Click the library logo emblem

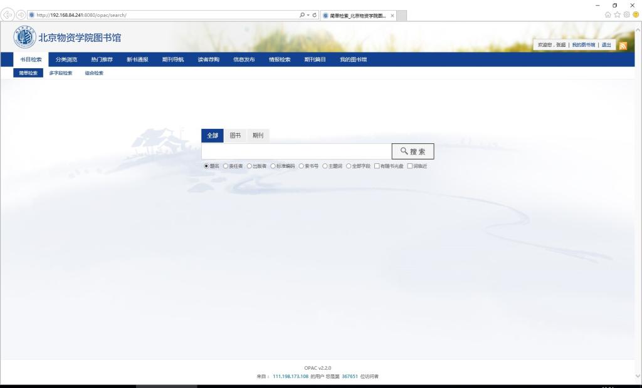(x=24, y=38)
